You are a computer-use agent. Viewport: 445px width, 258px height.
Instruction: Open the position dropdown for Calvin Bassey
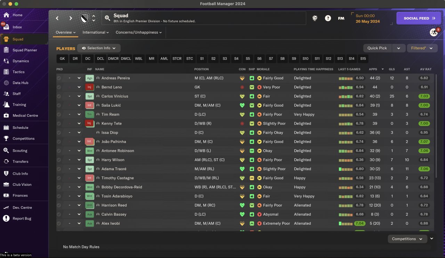pyautogui.click(x=79, y=214)
